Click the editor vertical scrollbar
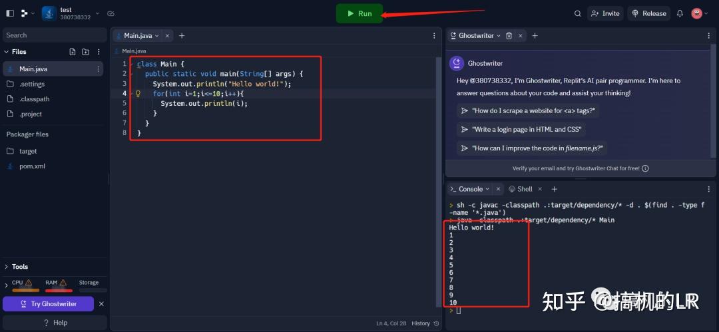 [438, 181]
